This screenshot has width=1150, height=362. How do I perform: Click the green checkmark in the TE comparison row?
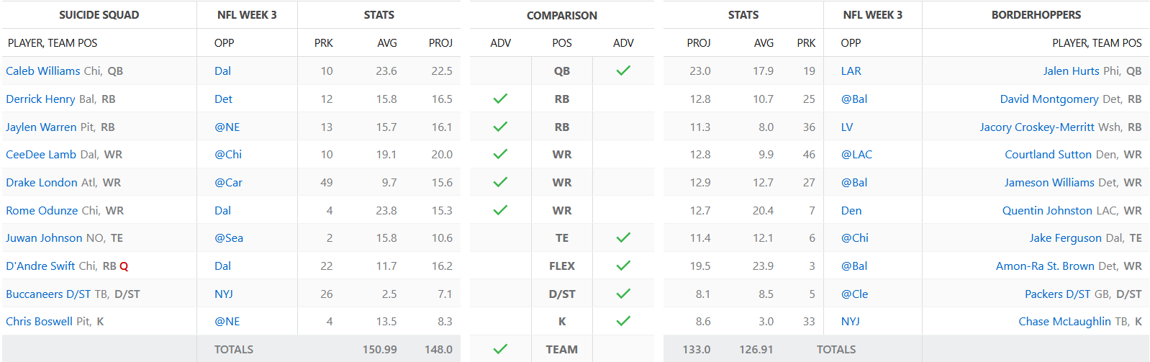pyautogui.click(x=623, y=237)
